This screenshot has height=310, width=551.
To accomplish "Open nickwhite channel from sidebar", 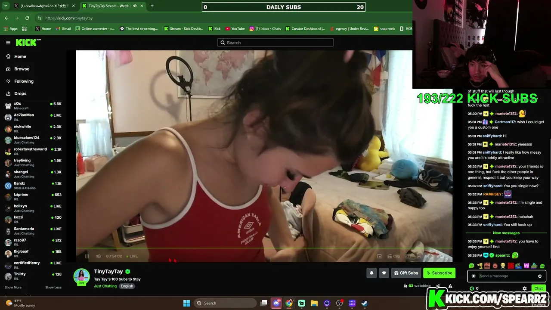I will [x=33, y=128].
